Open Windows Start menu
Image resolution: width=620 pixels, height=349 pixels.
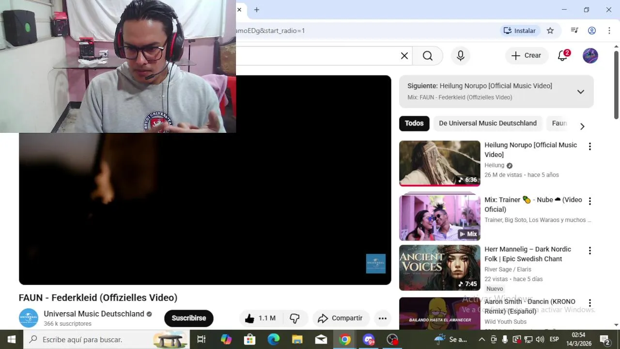(12, 339)
